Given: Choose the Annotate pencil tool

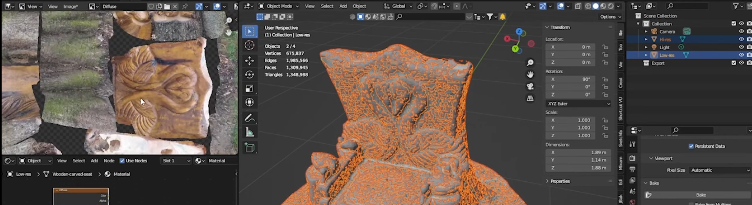Looking at the screenshot, I should pos(249,118).
